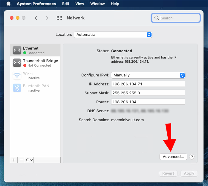Click the Apply button
Screen dimensions: 208x186
(x=189, y=173)
